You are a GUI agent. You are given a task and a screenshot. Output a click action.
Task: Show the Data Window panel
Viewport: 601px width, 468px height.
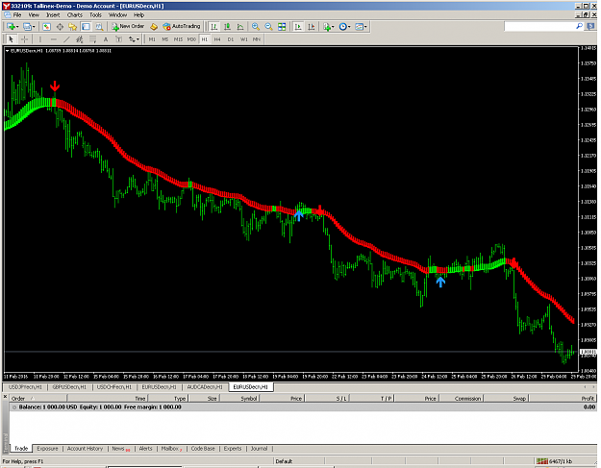point(60,26)
